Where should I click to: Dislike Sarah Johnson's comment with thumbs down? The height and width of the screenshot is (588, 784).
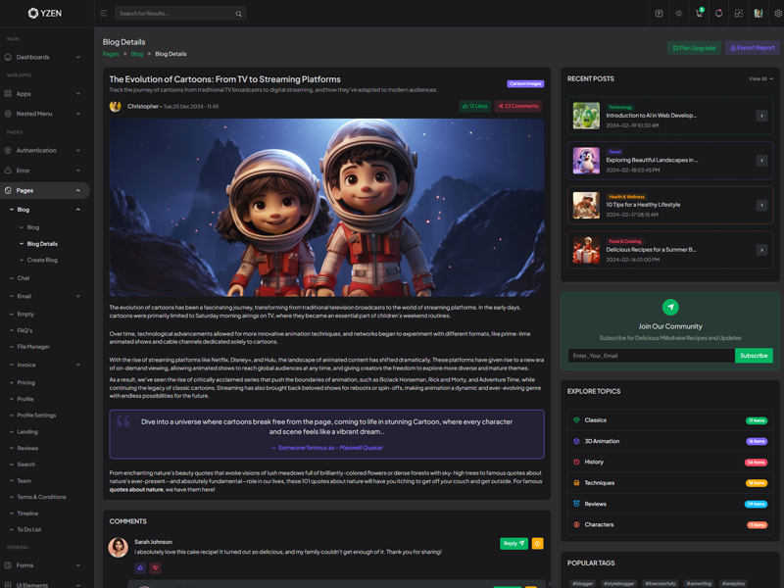click(x=155, y=567)
